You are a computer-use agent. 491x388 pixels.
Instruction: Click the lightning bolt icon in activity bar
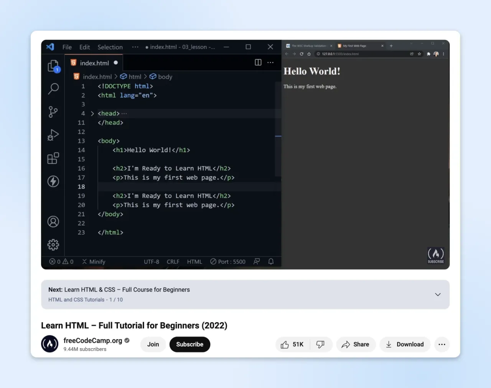tap(53, 181)
